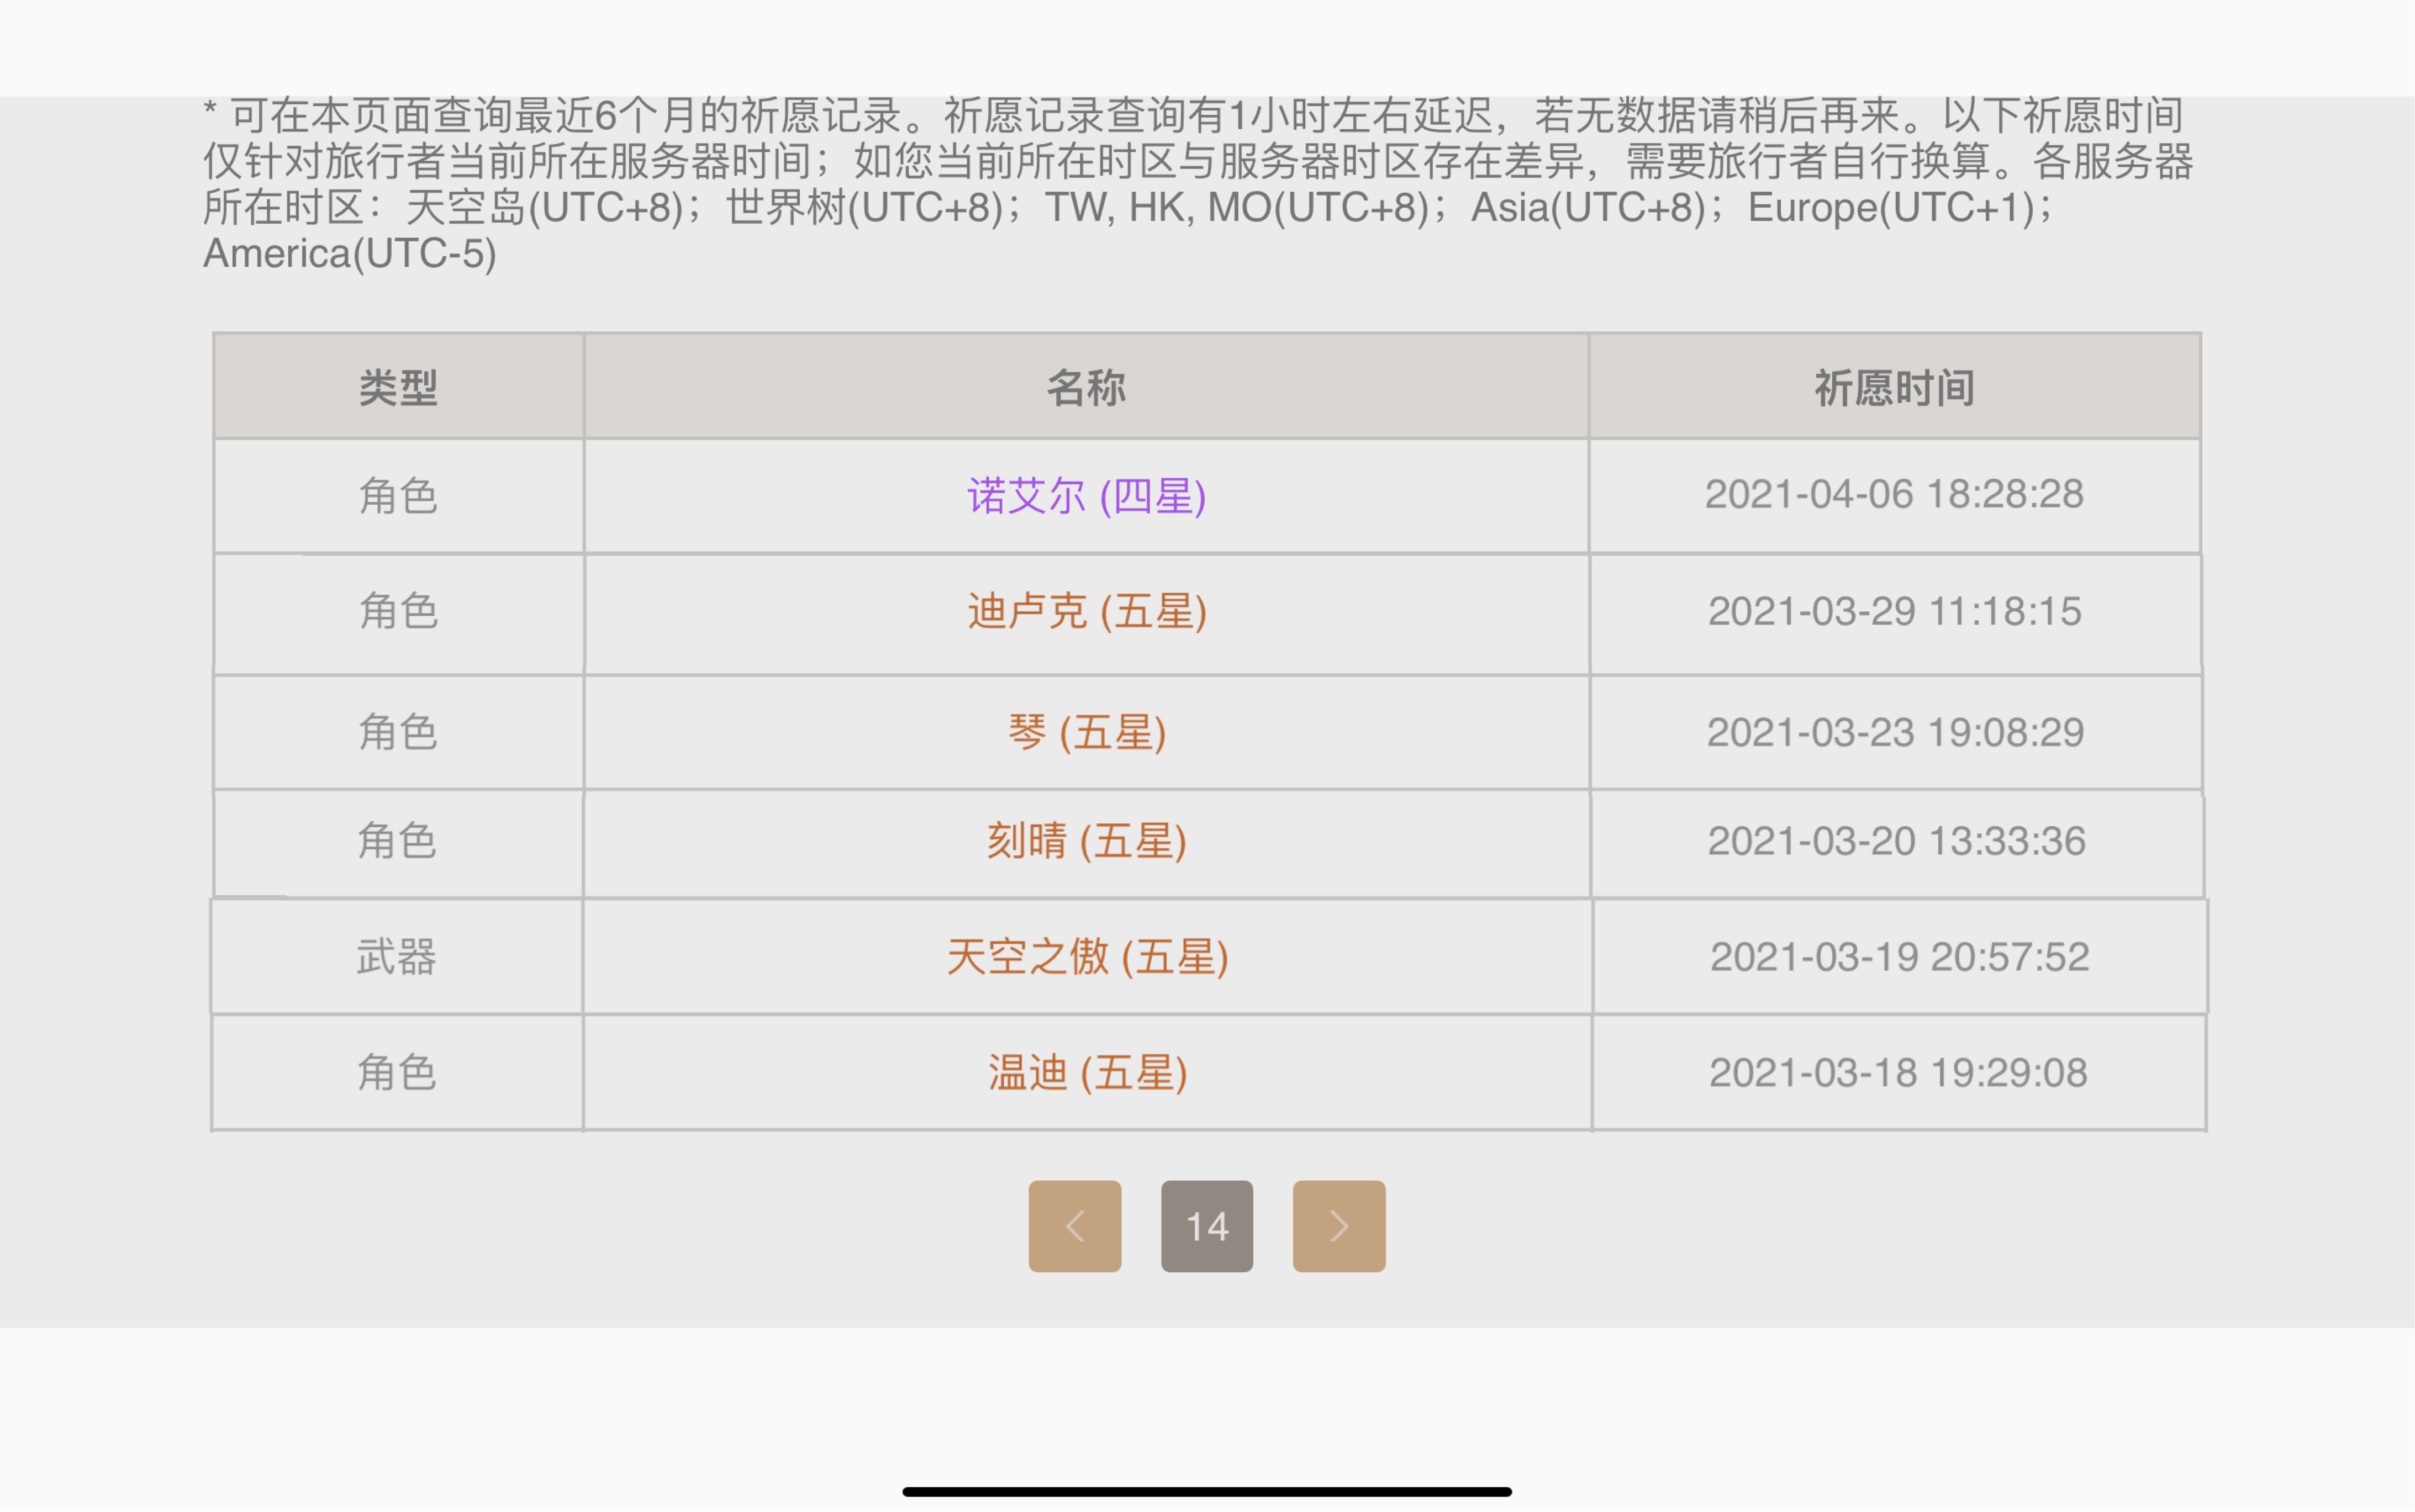The height and width of the screenshot is (1512, 2415).
Task: Click the 角色 type cell in 温迪 row
Action: 397,1073
